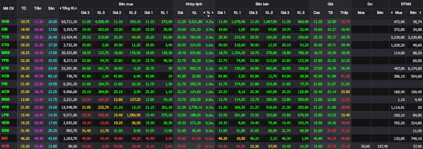Click Thấp low price header
Viewport: 423px width, 149px height.
[344, 13]
